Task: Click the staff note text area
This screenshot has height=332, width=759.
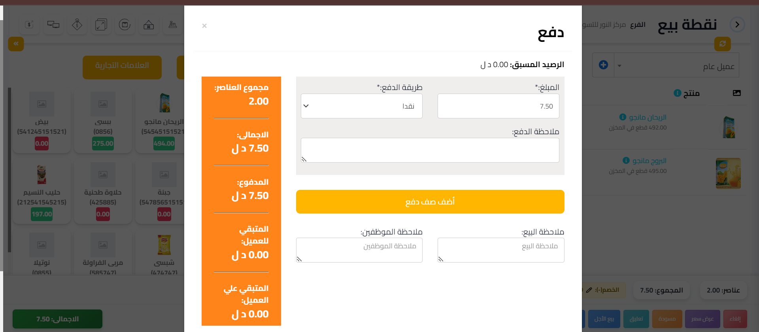Action: click(359, 250)
